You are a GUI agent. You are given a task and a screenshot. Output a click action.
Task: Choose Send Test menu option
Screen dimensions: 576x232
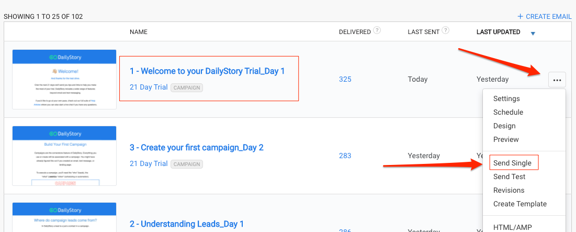(x=509, y=176)
